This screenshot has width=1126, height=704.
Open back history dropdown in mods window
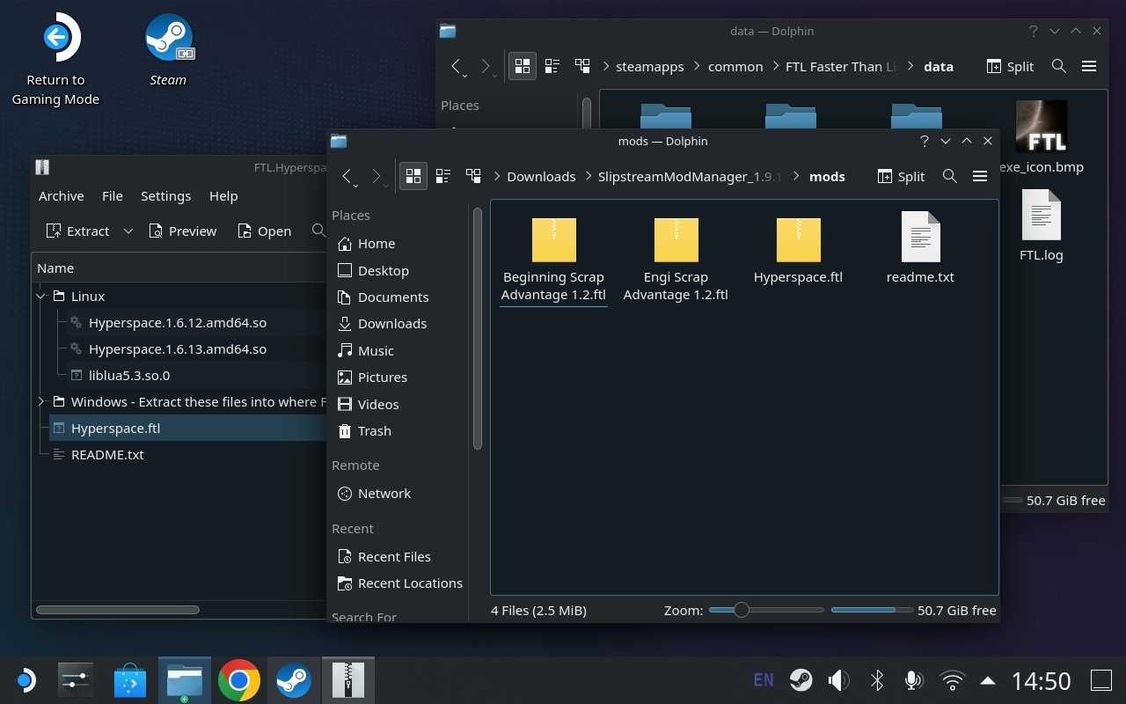tap(355, 186)
